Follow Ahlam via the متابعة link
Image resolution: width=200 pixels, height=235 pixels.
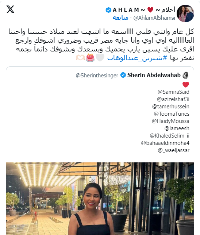point(120,18)
